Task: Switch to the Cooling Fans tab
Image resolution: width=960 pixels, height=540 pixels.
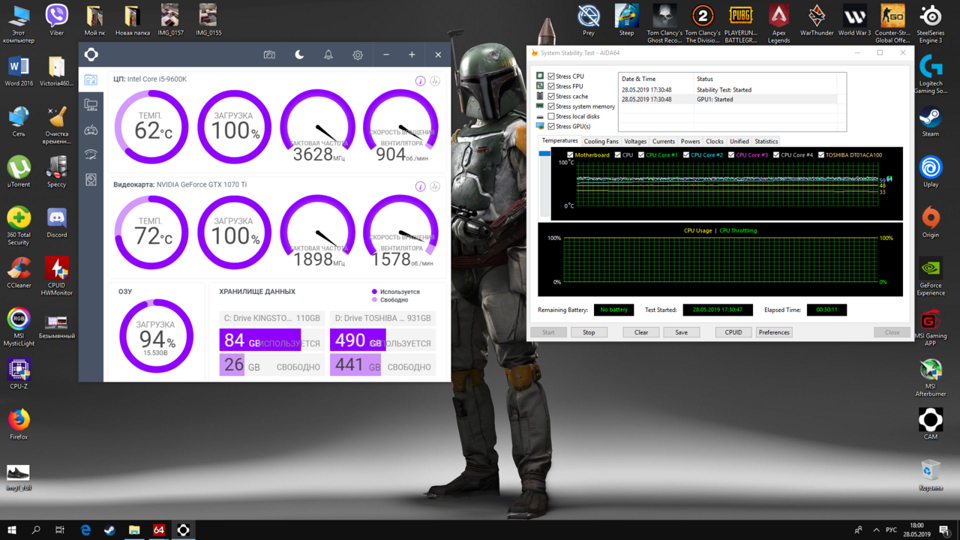Action: click(601, 141)
